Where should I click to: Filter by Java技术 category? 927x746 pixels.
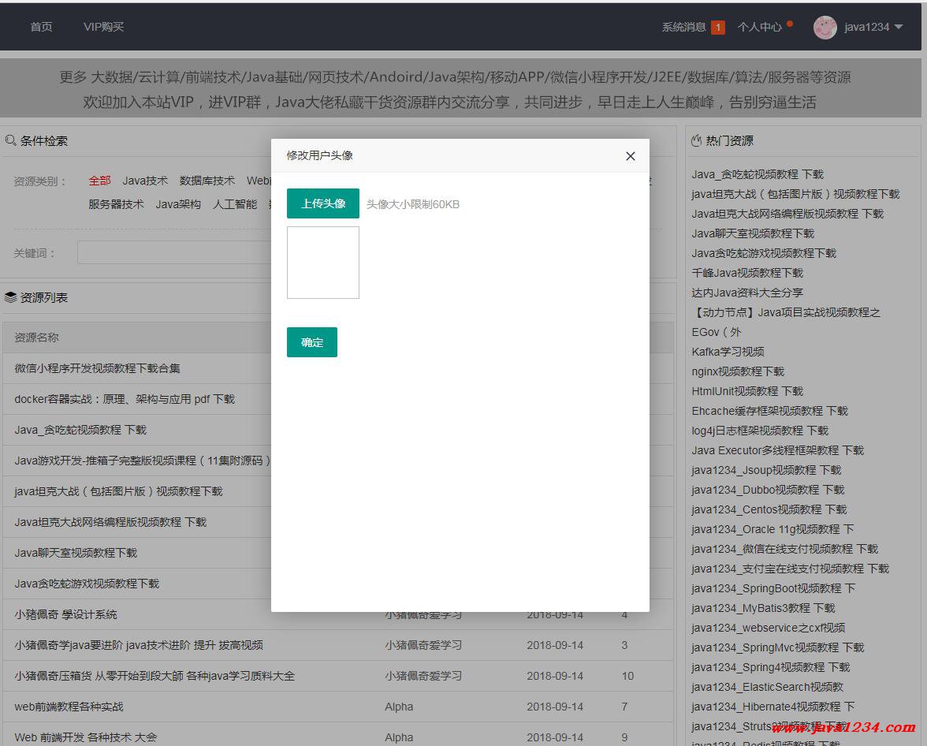145,181
